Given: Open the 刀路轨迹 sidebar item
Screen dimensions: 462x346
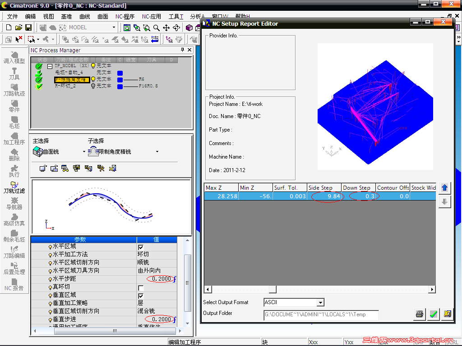Looking at the screenshot, I should click(14, 90).
